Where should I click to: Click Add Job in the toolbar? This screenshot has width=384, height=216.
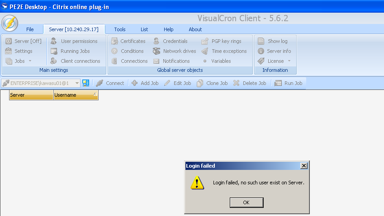145,83
